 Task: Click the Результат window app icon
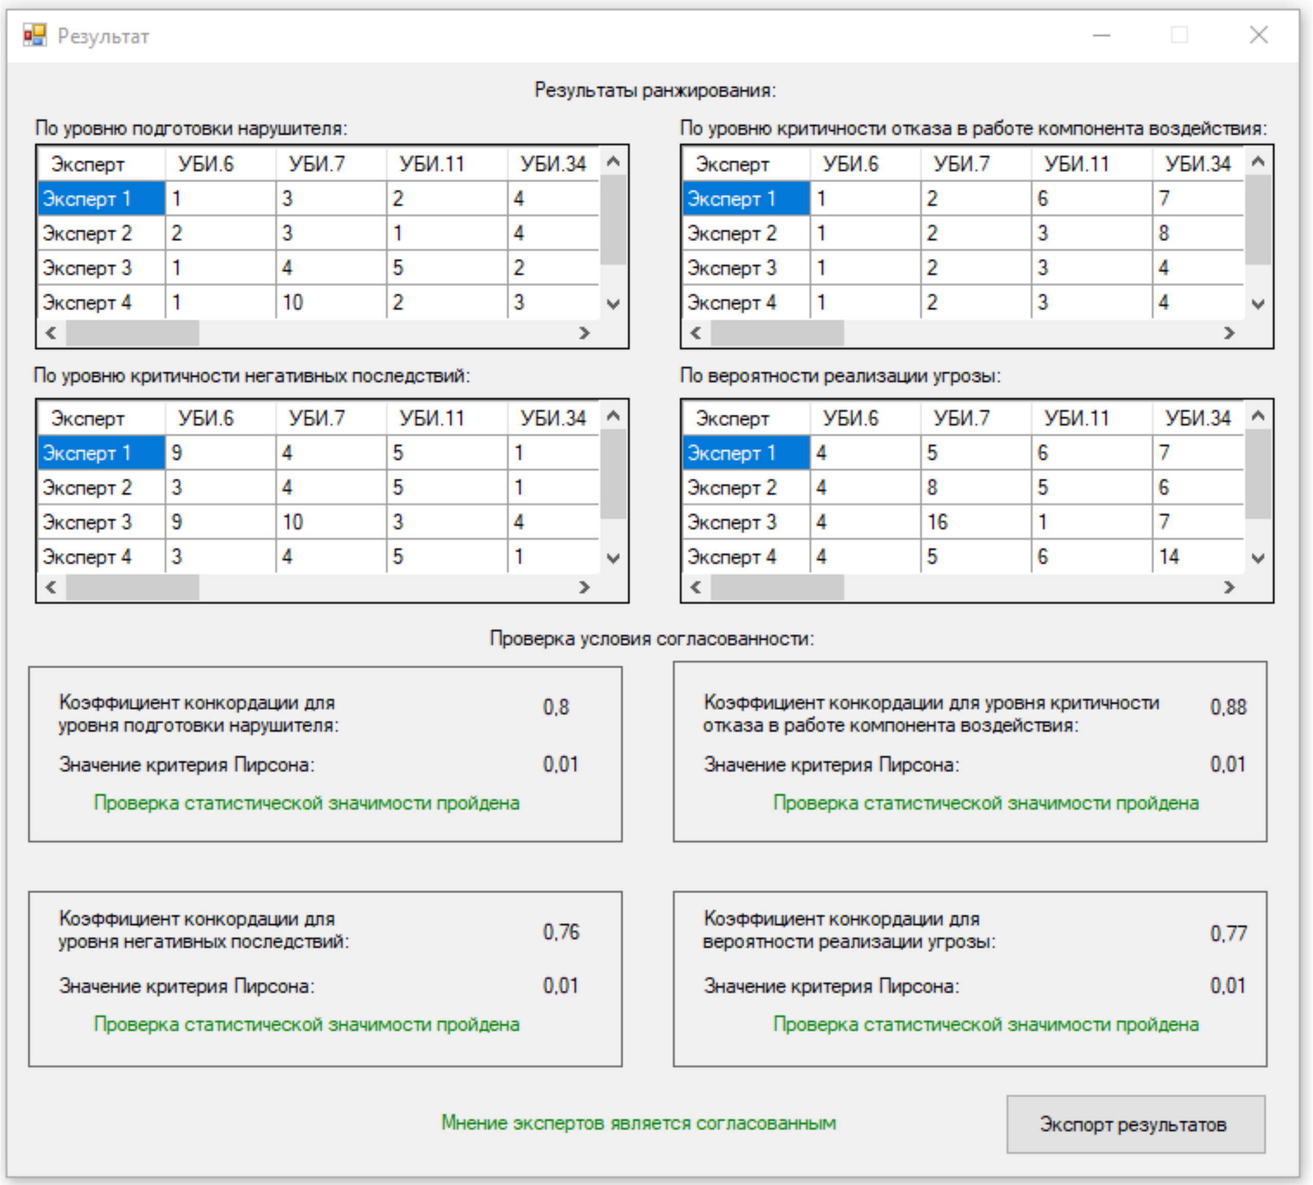pyautogui.click(x=34, y=35)
